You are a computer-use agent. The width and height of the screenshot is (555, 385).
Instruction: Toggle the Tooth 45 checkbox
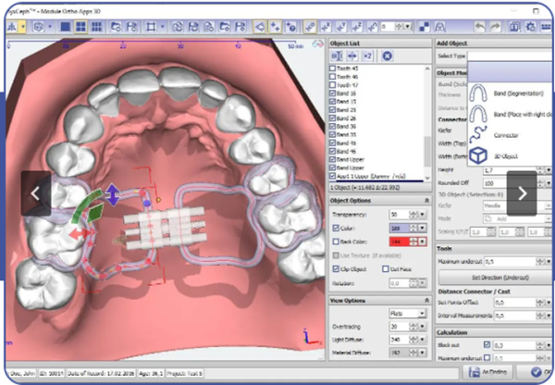point(332,68)
